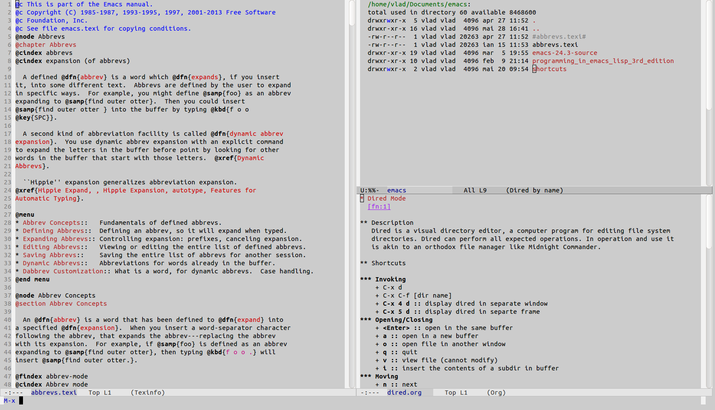Viewport: 715px width, 410px height.
Task: Click '* Expanding Abbrevs::' menu entry
Action: pos(55,239)
